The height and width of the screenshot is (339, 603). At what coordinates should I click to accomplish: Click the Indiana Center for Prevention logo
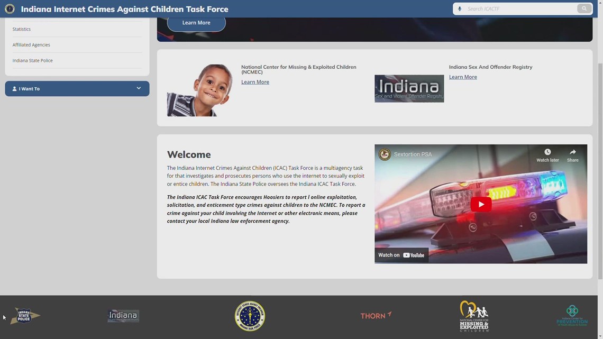click(x=572, y=316)
